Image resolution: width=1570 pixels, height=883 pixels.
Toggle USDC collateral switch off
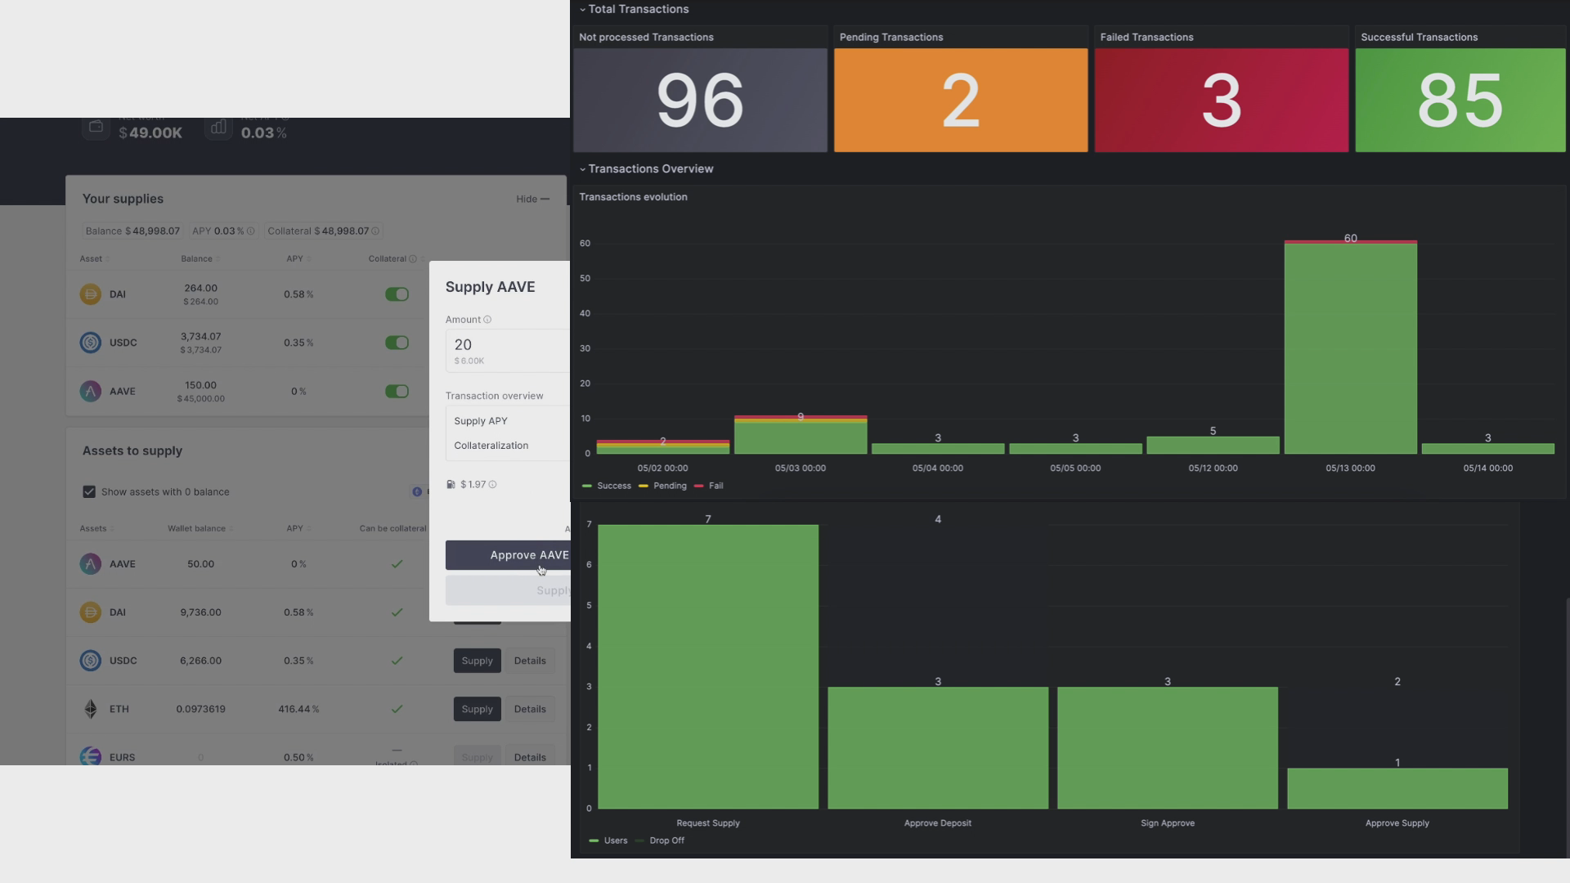(x=397, y=343)
